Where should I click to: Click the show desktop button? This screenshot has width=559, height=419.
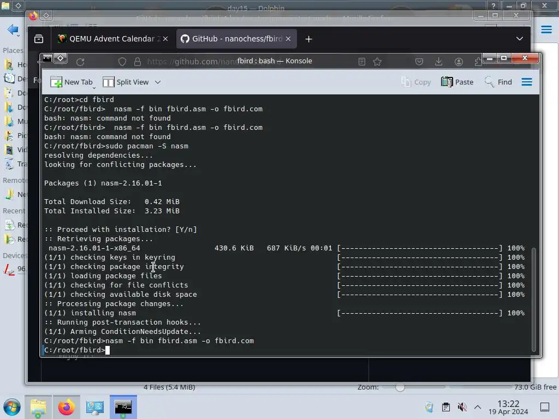pos(545,407)
